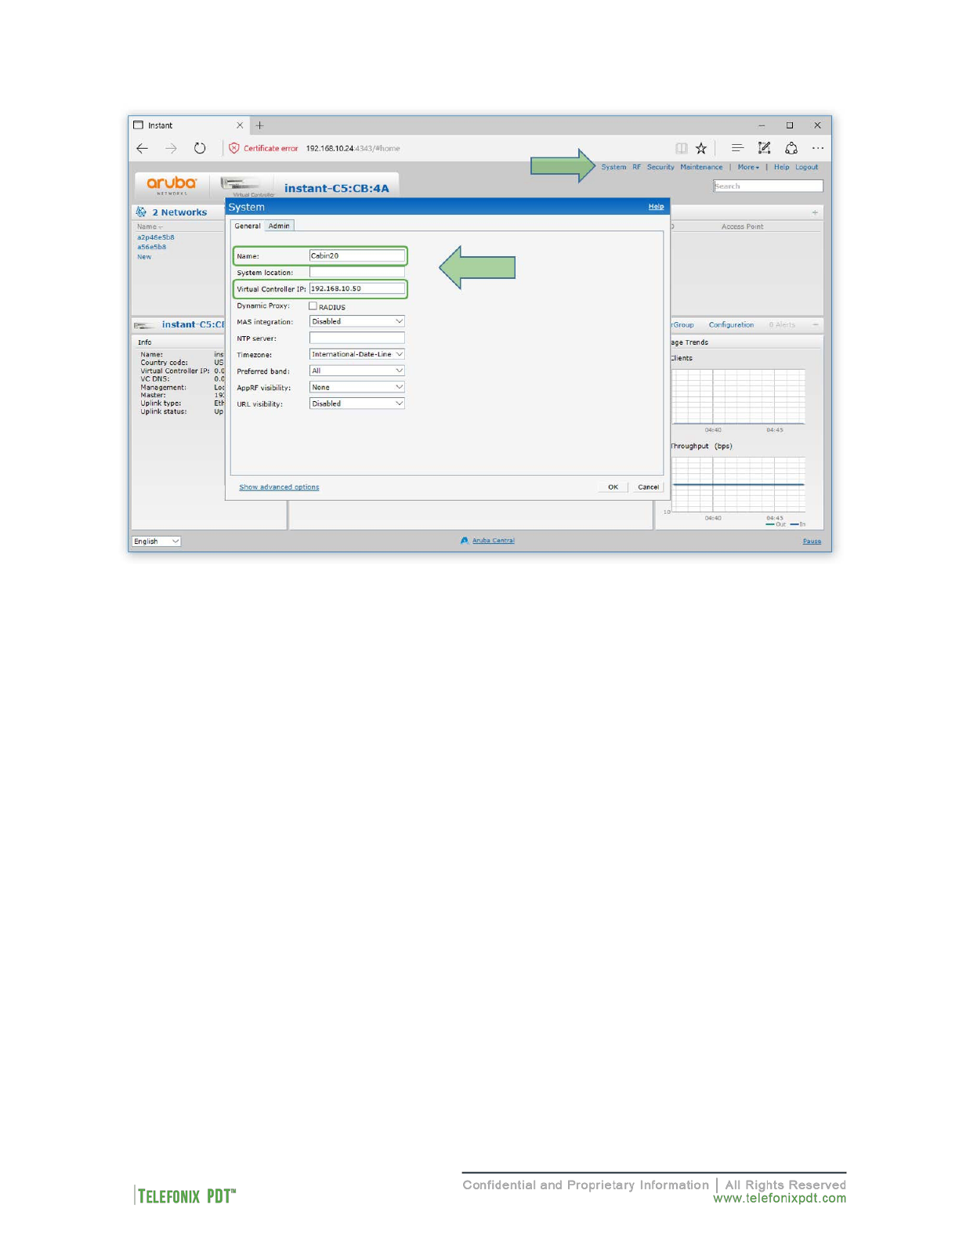The height and width of the screenshot is (1241, 959).
Task: Open the Aruba Central link
Action: coord(493,541)
